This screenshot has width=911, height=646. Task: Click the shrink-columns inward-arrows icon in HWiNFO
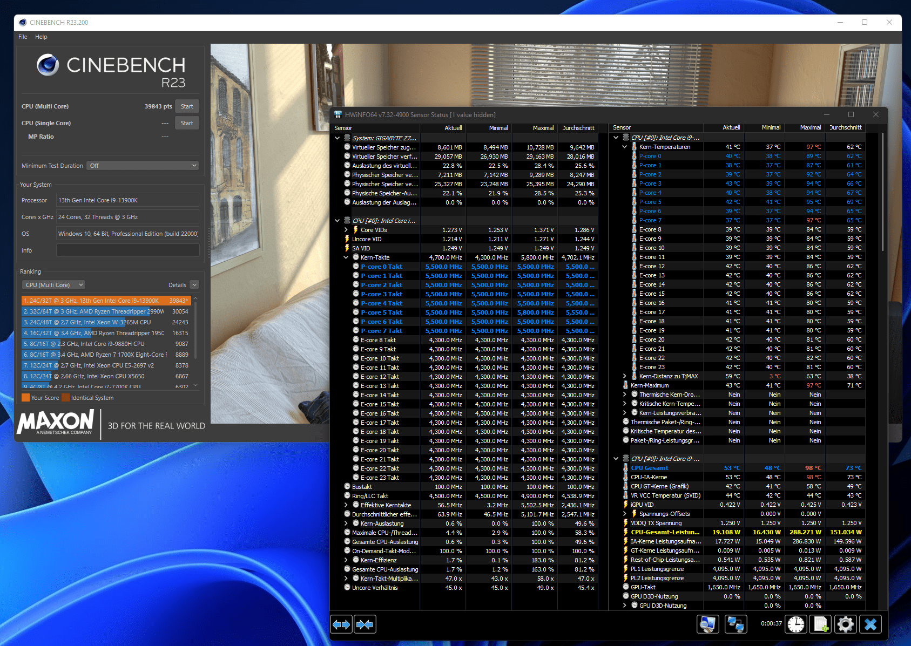[x=365, y=624]
